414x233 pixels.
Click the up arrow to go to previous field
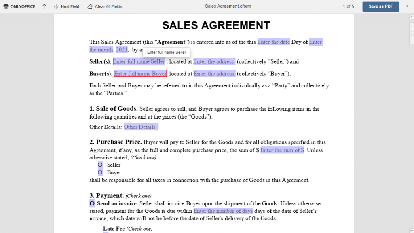pos(44,6)
